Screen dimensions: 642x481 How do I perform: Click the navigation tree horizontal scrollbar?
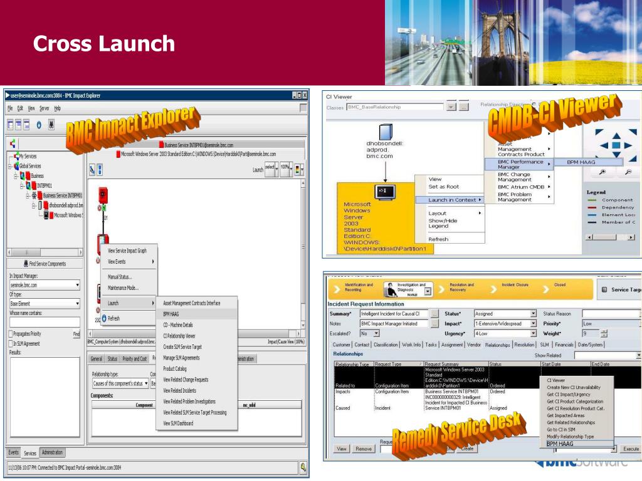45,252
